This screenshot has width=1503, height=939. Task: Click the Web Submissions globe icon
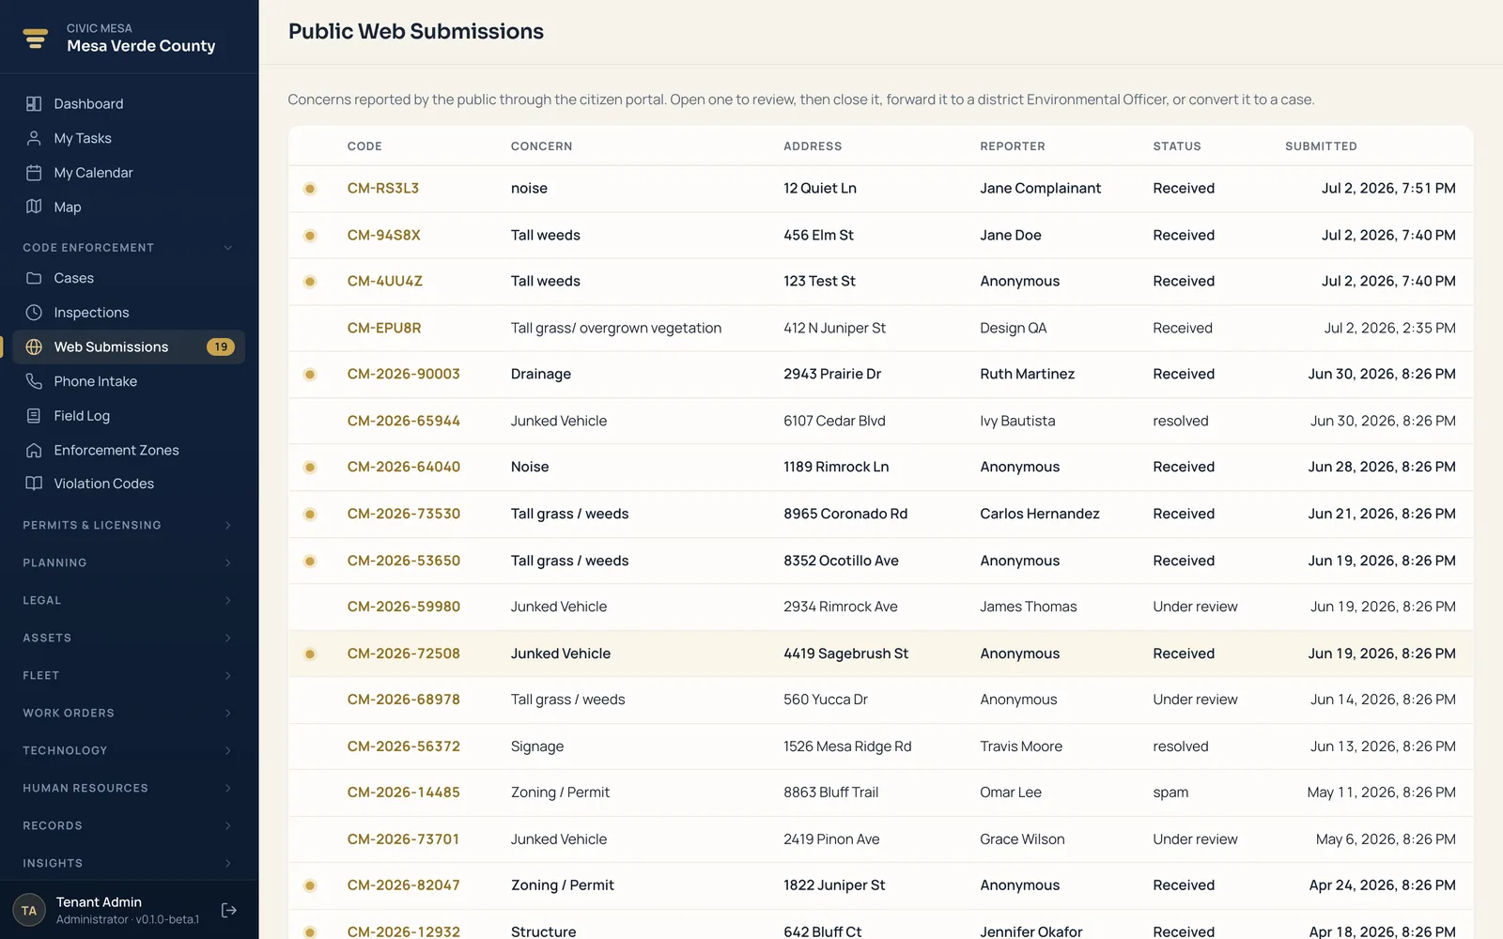tap(34, 346)
